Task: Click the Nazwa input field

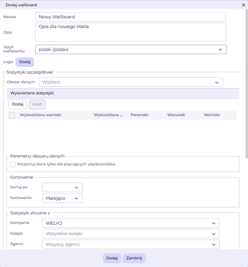Action: [x=131, y=17]
